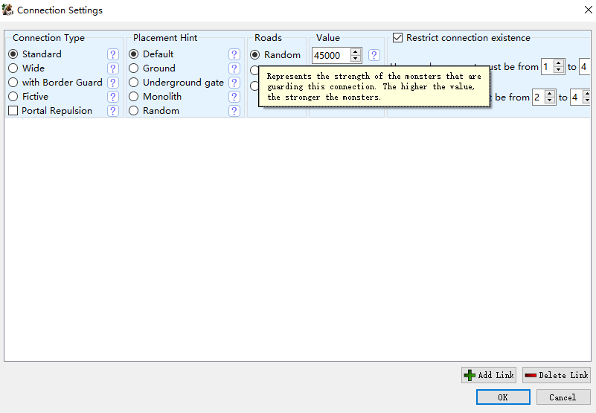Show help for Monolith placement hint
The width and height of the screenshot is (596, 413).
pos(234,97)
